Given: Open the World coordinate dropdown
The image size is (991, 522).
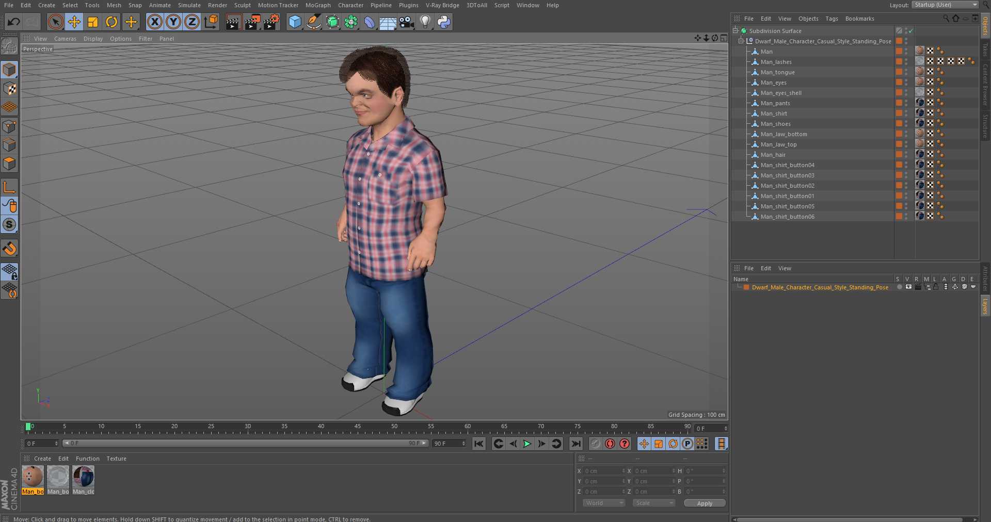Looking at the screenshot, I should [x=604, y=503].
